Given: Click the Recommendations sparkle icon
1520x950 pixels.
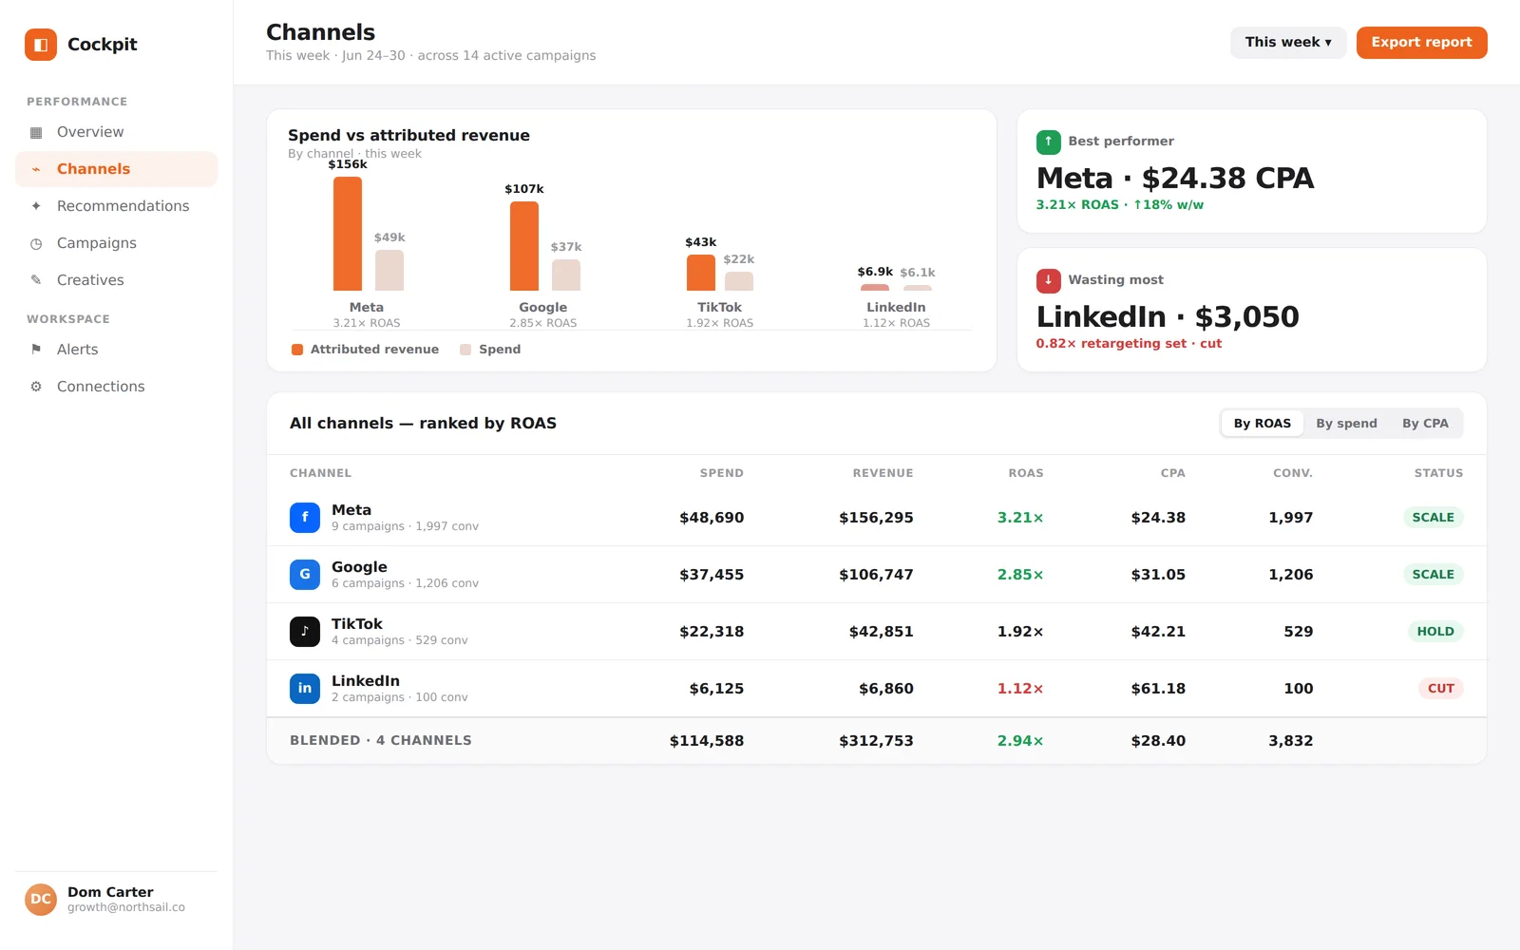Looking at the screenshot, I should (36, 206).
